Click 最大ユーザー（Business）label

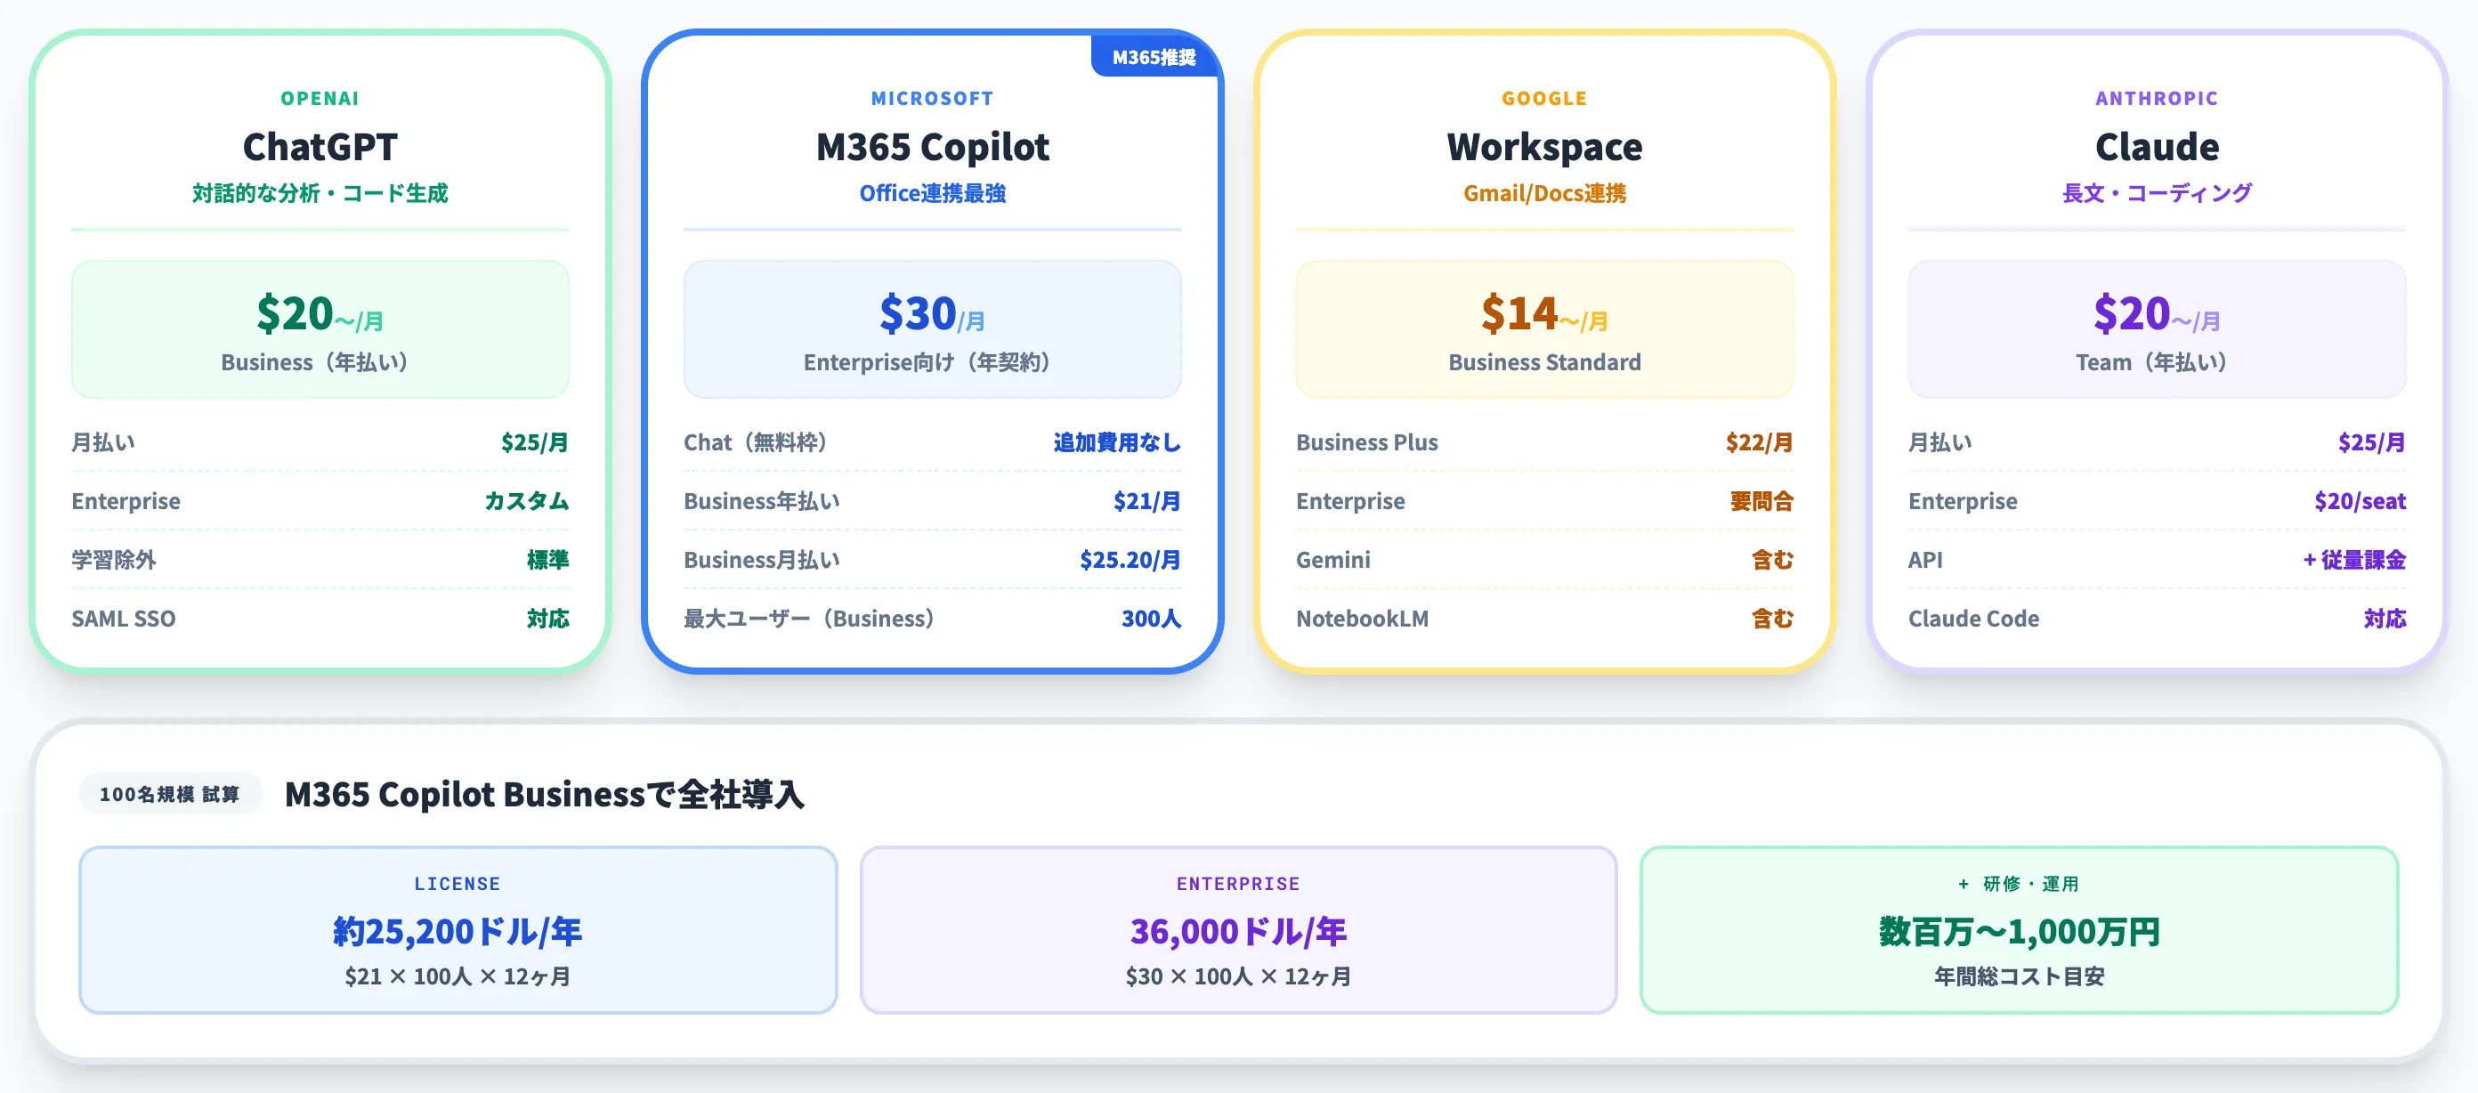point(809,619)
